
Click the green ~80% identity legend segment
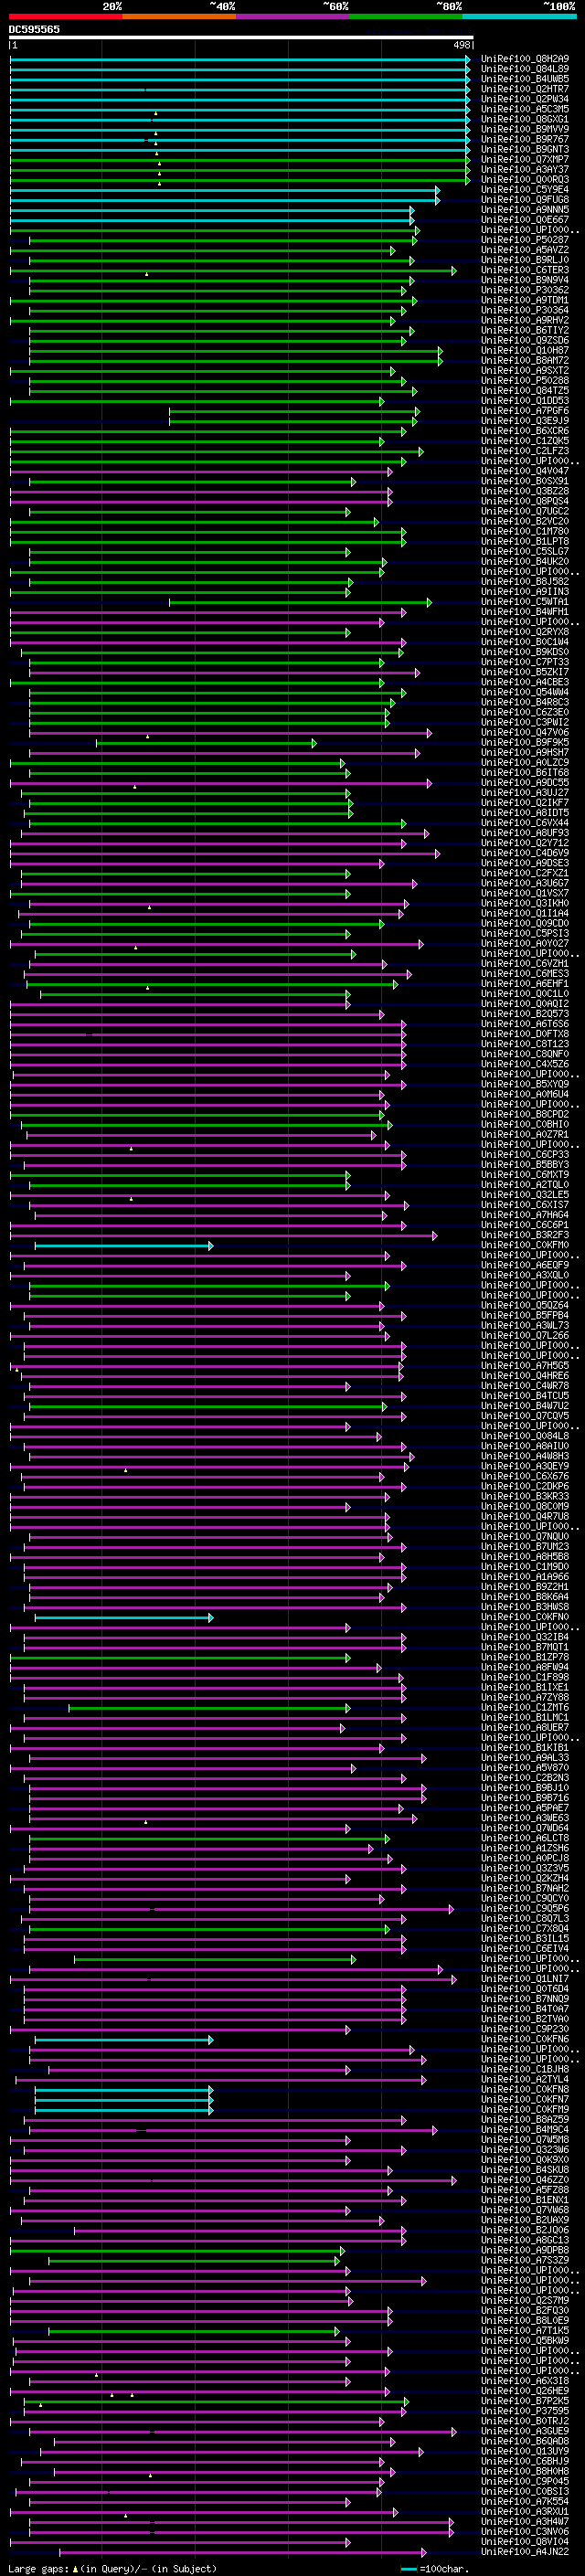(x=406, y=16)
